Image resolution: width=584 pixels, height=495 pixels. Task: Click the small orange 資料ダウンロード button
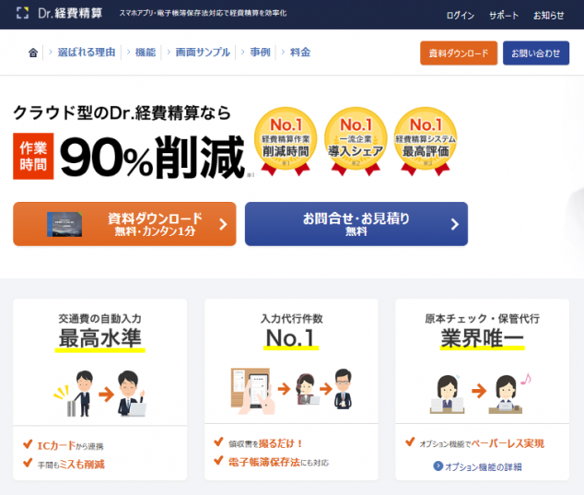(x=459, y=53)
